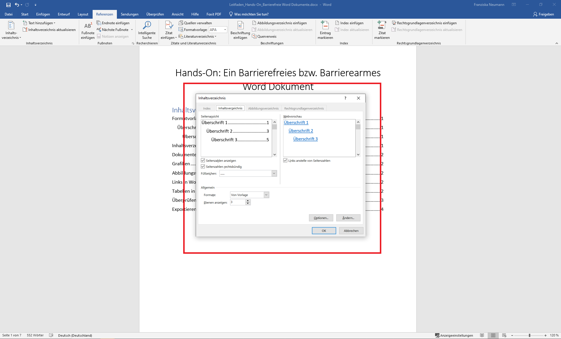Click the Optionen... button
The height and width of the screenshot is (339, 561).
click(x=321, y=218)
